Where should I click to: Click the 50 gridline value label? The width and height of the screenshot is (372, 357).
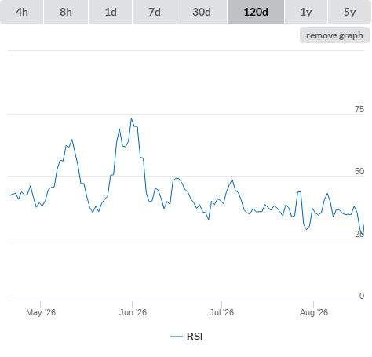[359, 171]
